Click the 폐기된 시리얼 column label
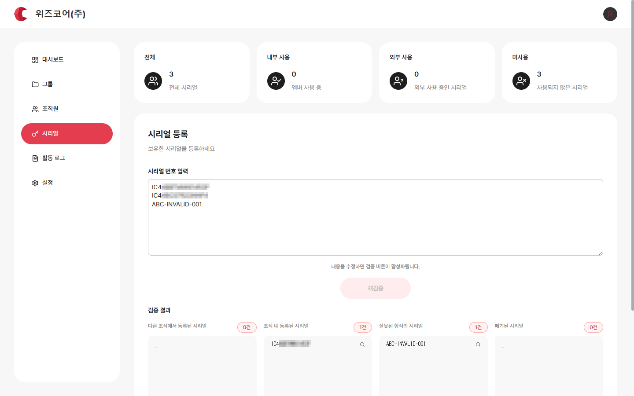The height and width of the screenshot is (396, 634). point(509,326)
